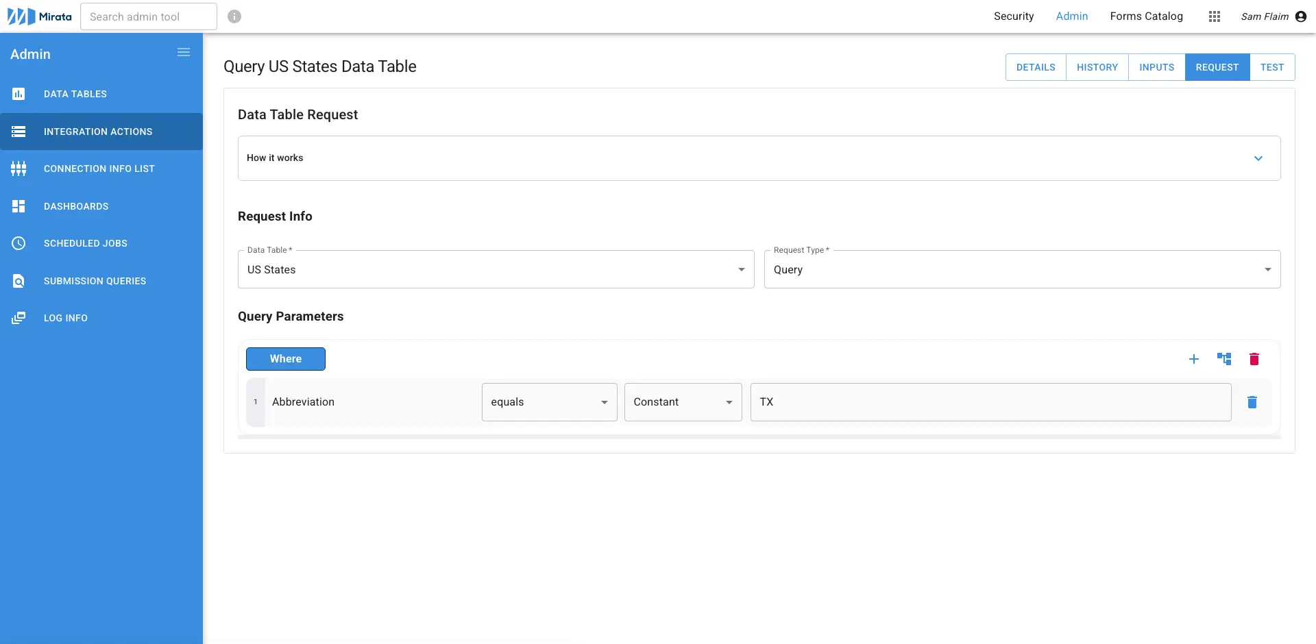Switch to the HISTORY tab

[x=1097, y=66]
